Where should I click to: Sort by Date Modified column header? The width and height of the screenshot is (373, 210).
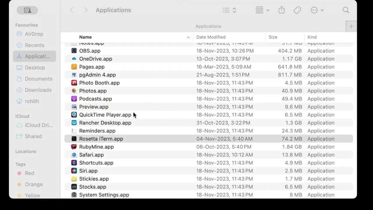(x=211, y=37)
